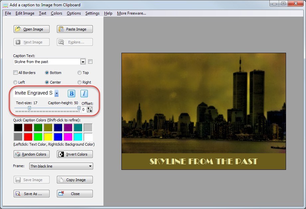This screenshot has height=209, width=306.
Task: Open the Save As dialog button
Action: click(x=32, y=194)
